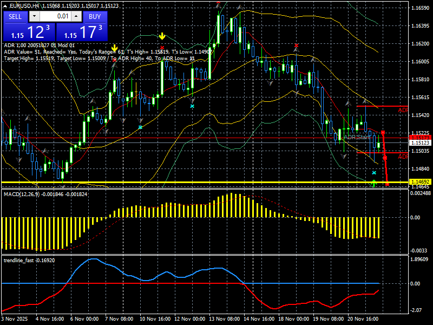Collapse the one-click trading panel triangle
The width and height of the screenshot is (433, 325).
pyautogui.click(x=5, y=6)
